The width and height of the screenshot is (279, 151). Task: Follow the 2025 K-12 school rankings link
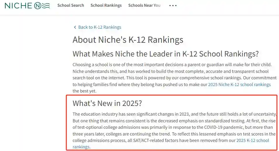[x=252, y=140]
